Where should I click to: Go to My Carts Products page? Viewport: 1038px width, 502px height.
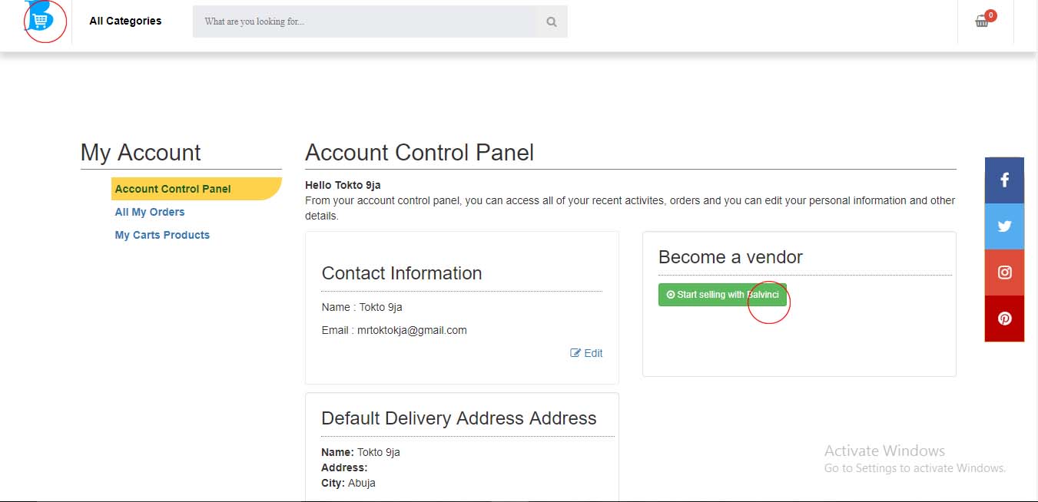(162, 235)
